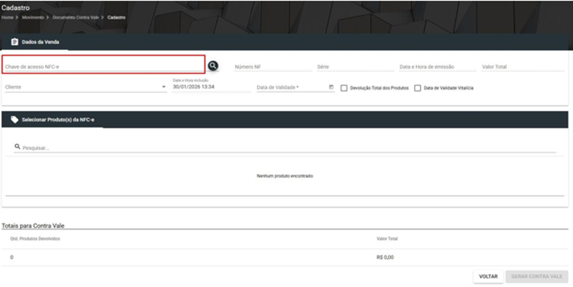Click the tag icon on Selecionar Produto(s) header
Screen dimensions: 573x287
[x=15, y=120]
